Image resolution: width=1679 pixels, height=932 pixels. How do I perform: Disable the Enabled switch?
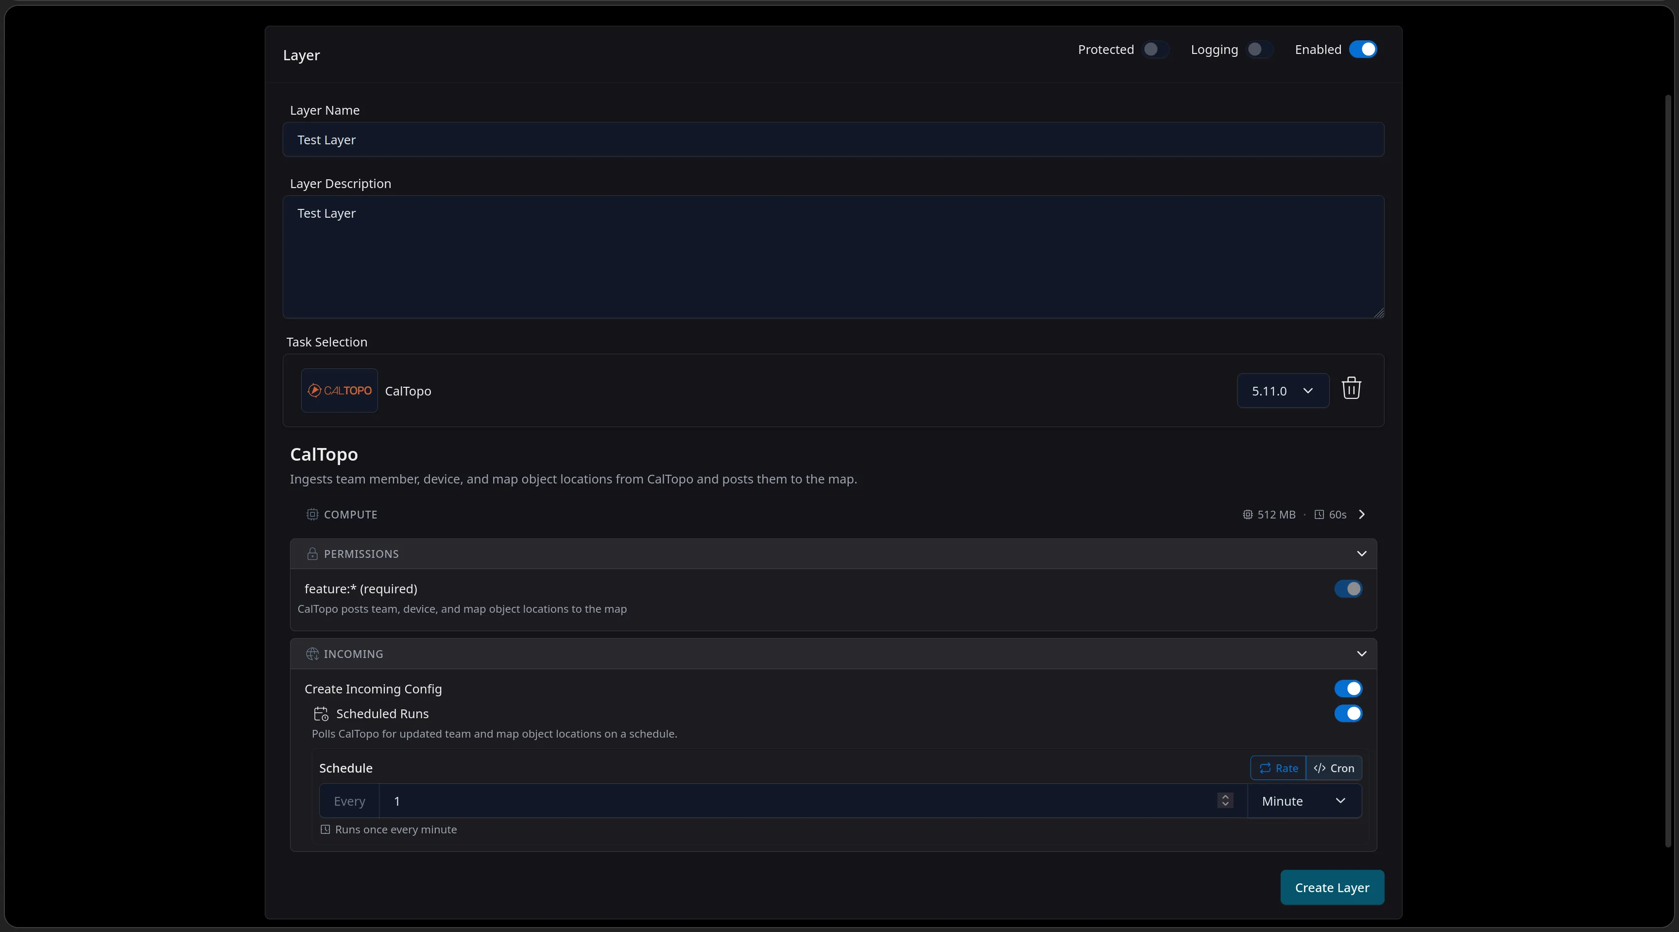click(1363, 50)
